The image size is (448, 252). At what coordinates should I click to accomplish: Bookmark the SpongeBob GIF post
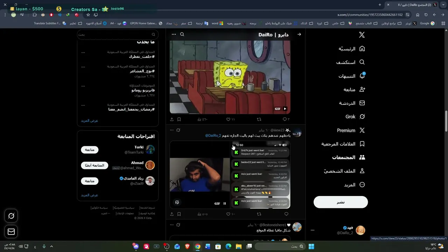[x=179, y=119]
